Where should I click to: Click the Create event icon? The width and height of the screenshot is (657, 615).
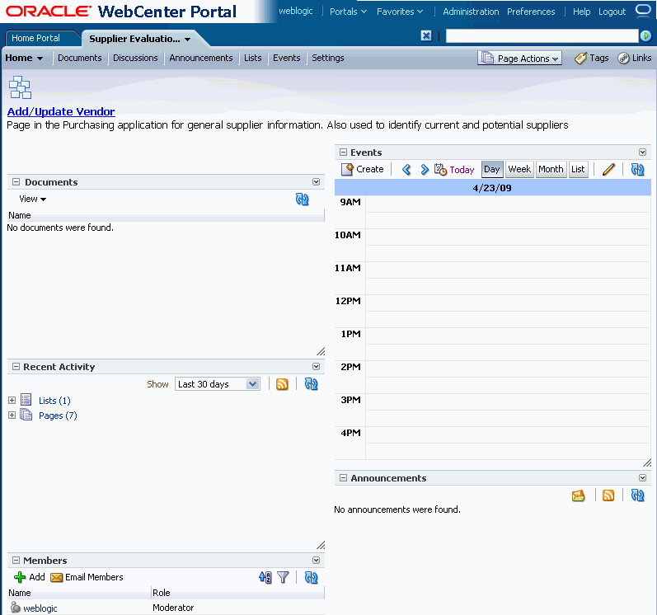pos(347,169)
